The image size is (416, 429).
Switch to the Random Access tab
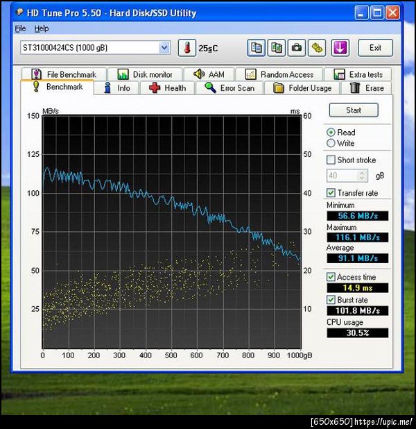coord(279,74)
